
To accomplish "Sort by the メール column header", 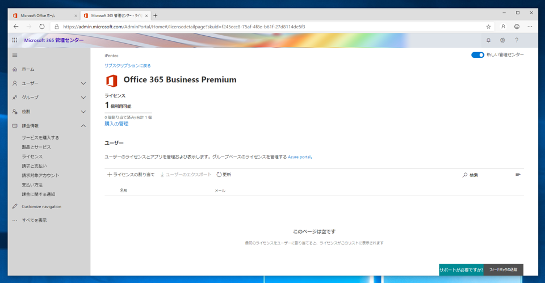I will (x=220, y=191).
